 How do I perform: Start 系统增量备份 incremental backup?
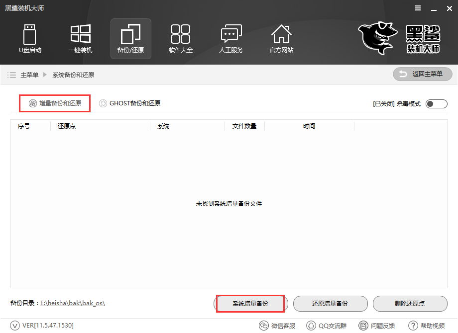[x=250, y=304]
